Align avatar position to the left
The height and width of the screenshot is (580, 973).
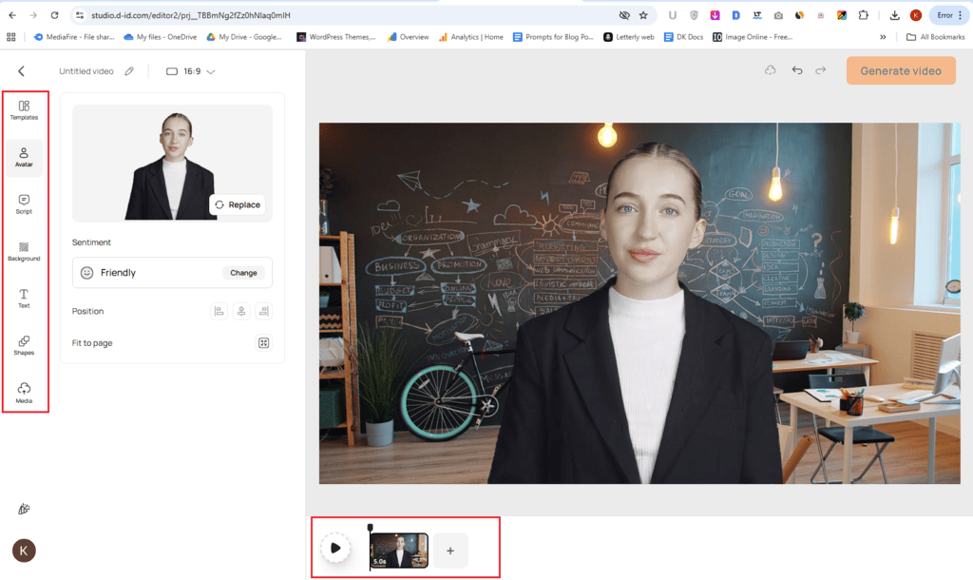tap(219, 311)
